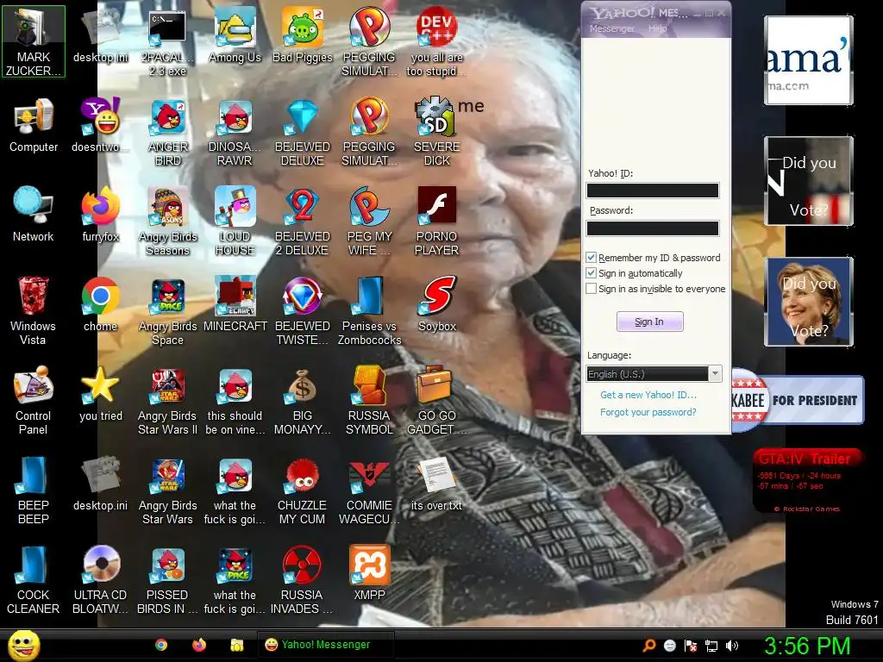The width and height of the screenshot is (883, 662).
Task: Click Forgot your password? link
Action: click(x=648, y=412)
